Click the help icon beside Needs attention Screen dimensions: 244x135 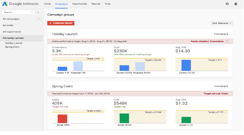(x=227, y=41)
